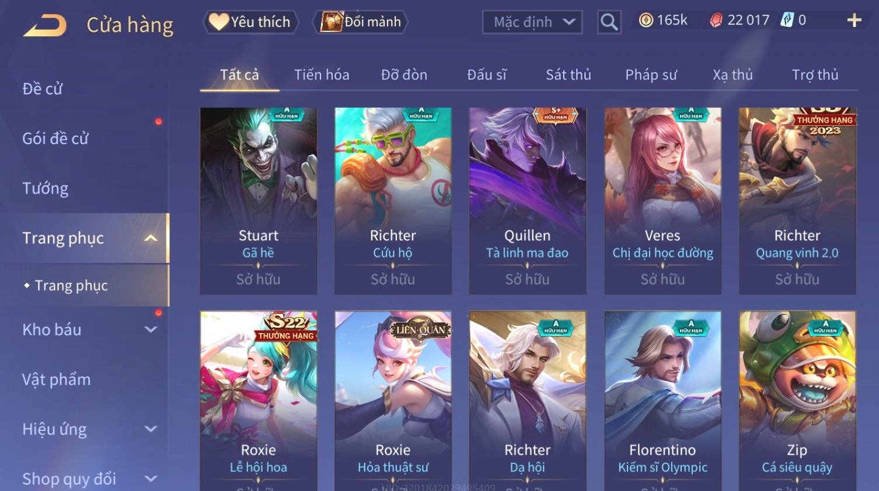Open the search magnifier icon
The image size is (879, 491).
[609, 22]
